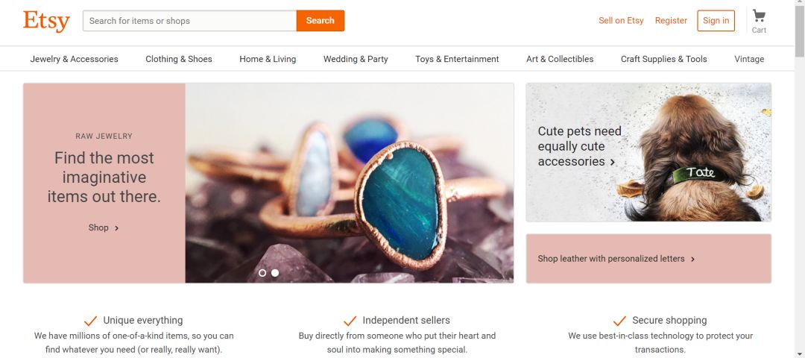Expand the Clothing & Shoes category
805x358 pixels.
coord(179,59)
